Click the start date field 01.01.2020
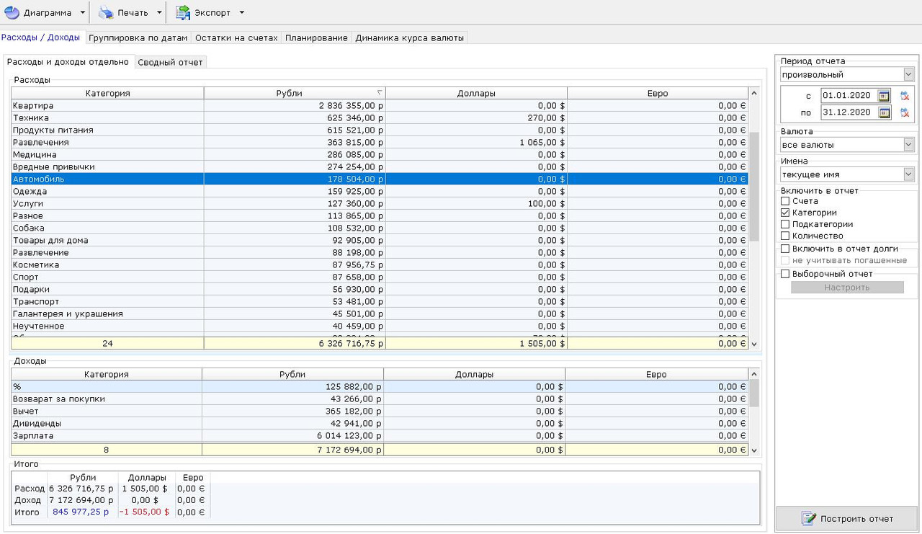Screen dimensions: 922x534 click(849, 96)
